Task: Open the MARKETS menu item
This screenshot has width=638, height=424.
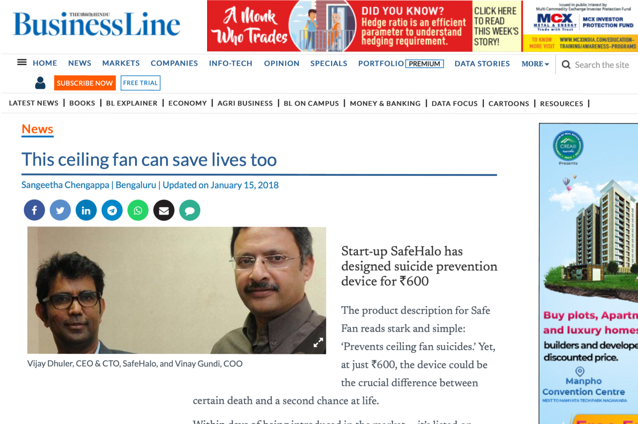Action: [121, 63]
